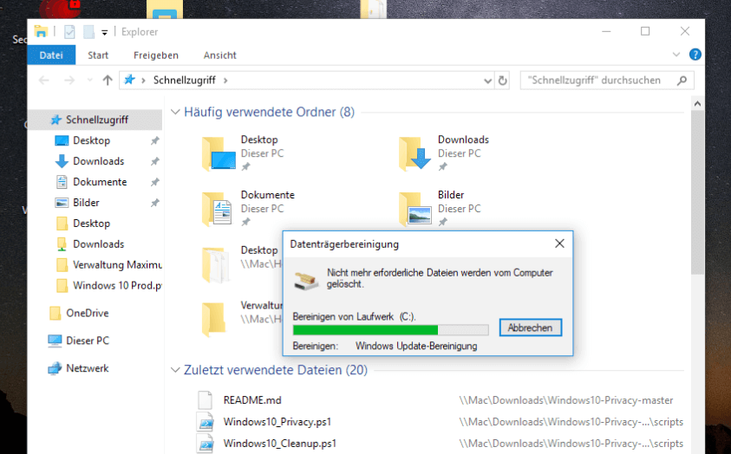Expand the chevron after Schnellzugriff in address bar
Screen dimensions: 731x454
[225, 80]
